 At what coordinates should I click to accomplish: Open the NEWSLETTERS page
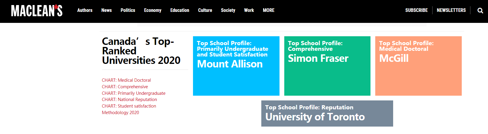point(451,10)
